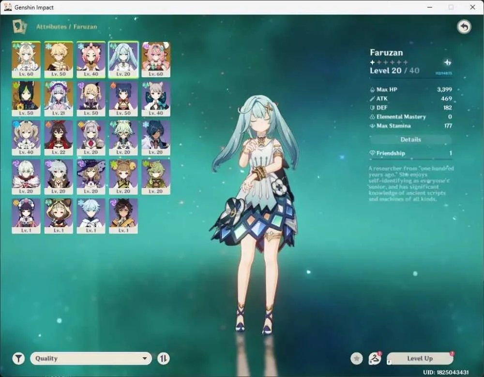Select Lisa portrait with witch hat
The width and height of the screenshot is (484, 377).
(x=91, y=177)
